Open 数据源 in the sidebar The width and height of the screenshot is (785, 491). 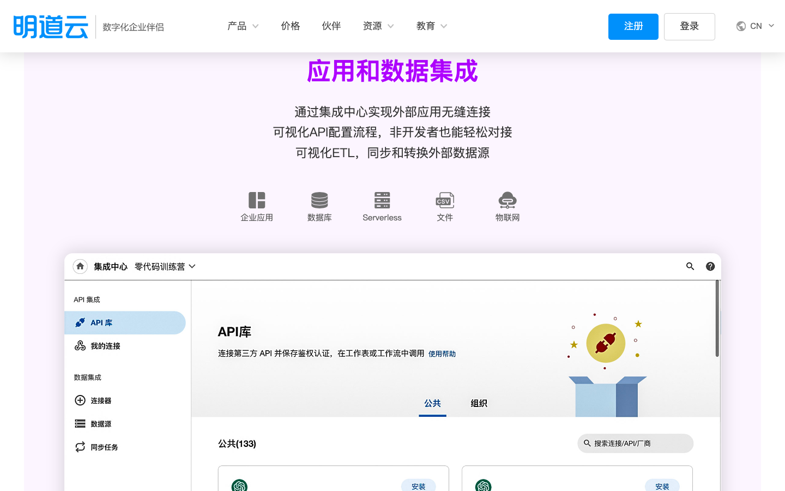[x=101, y=423]
